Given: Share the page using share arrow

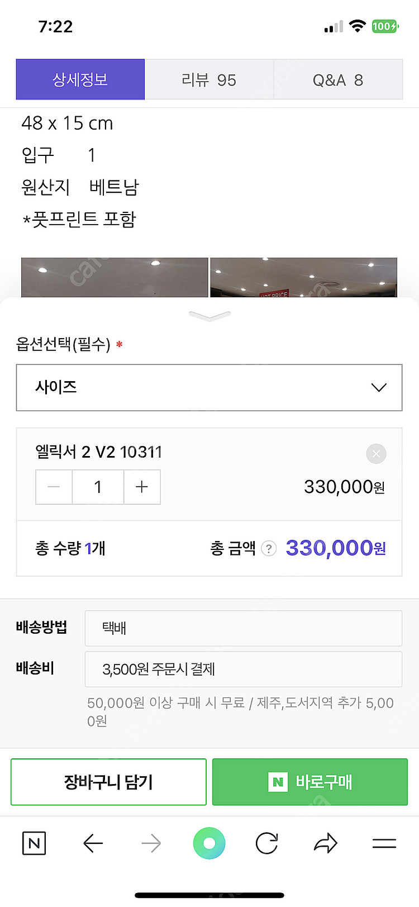Looking at the screenshot, I should click(325, 843).
